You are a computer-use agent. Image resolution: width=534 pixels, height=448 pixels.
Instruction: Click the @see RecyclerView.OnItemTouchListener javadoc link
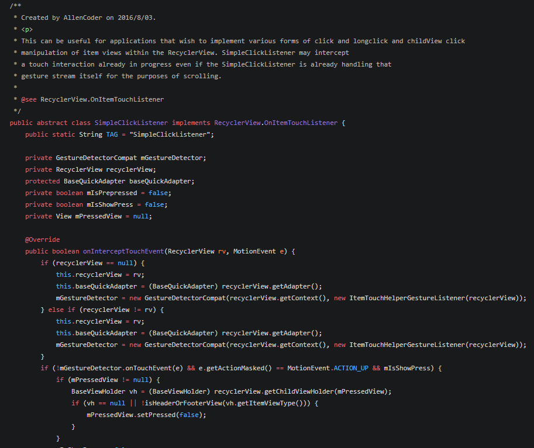coord(102,99)
